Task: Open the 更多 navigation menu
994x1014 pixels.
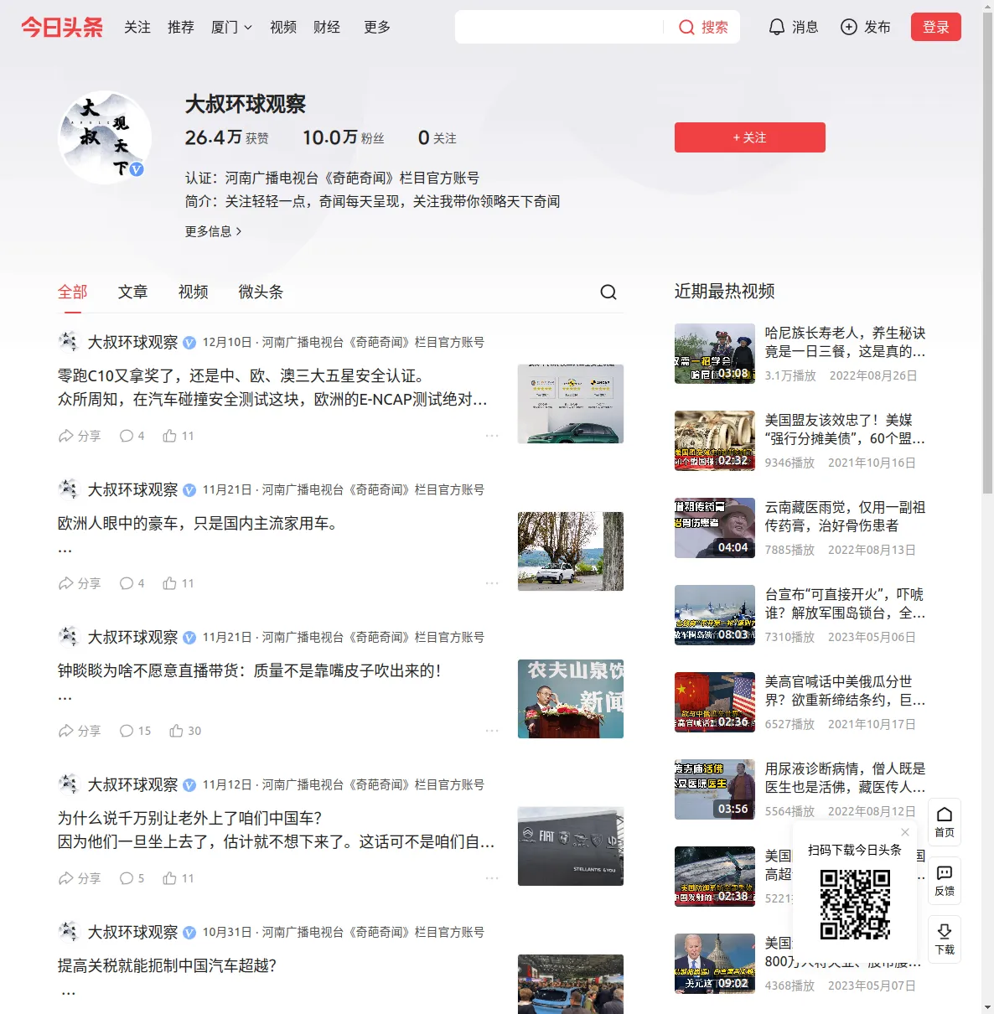Action: 377,27
